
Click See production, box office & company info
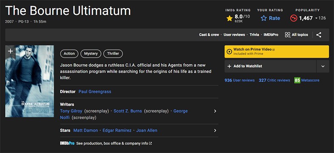[112, 143]
